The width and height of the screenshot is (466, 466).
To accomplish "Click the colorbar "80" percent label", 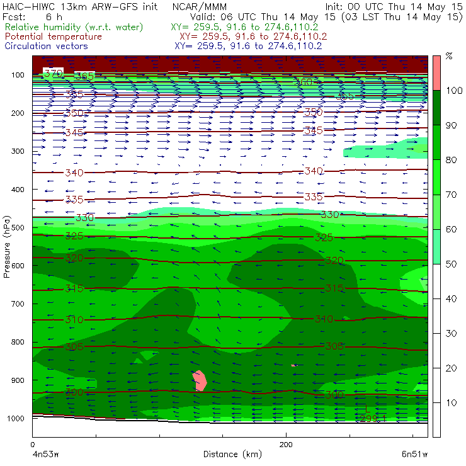I will pos(451,160).
